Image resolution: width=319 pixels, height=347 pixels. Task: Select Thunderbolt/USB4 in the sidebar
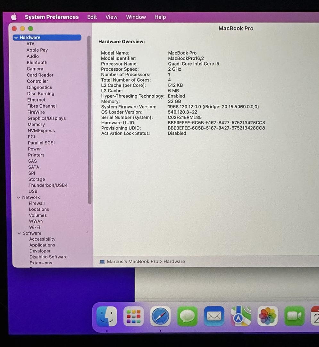[48, 185]
